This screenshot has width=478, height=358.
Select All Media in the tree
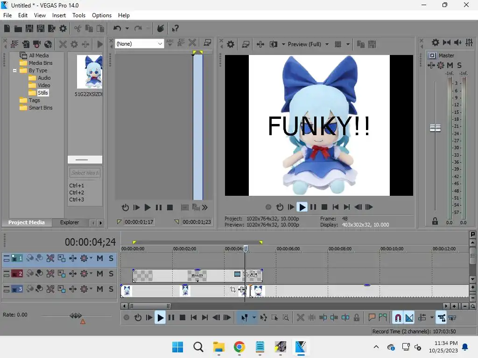tap(39, 55)
